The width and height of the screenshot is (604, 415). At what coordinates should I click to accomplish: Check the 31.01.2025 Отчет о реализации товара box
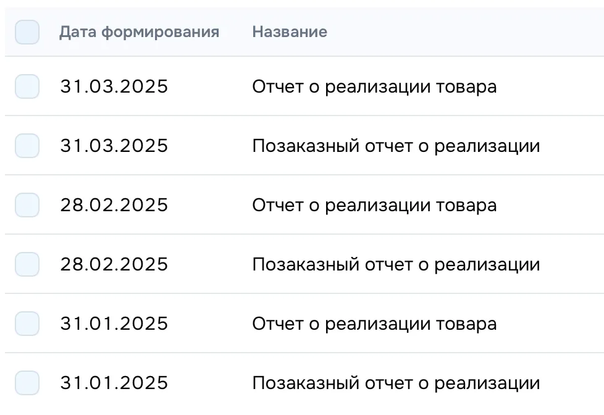(27, 324)
